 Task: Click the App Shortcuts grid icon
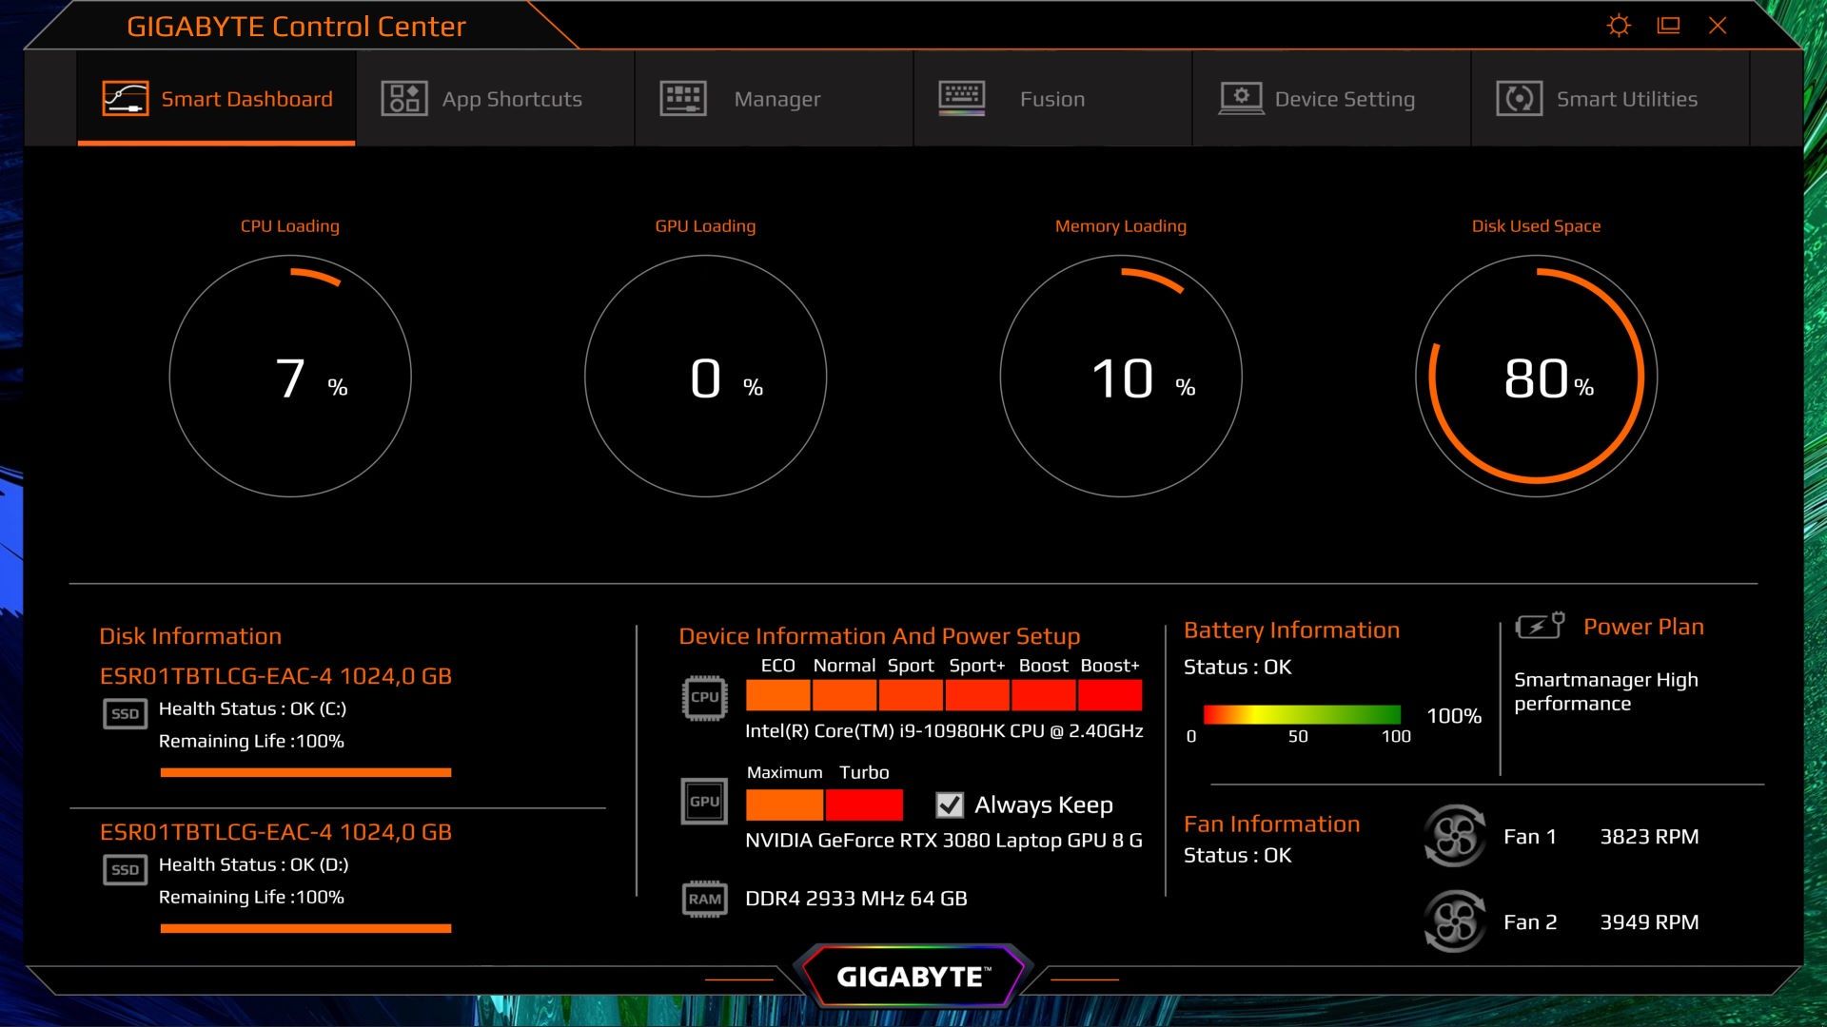pyautogui.click(x=404, y=98)
